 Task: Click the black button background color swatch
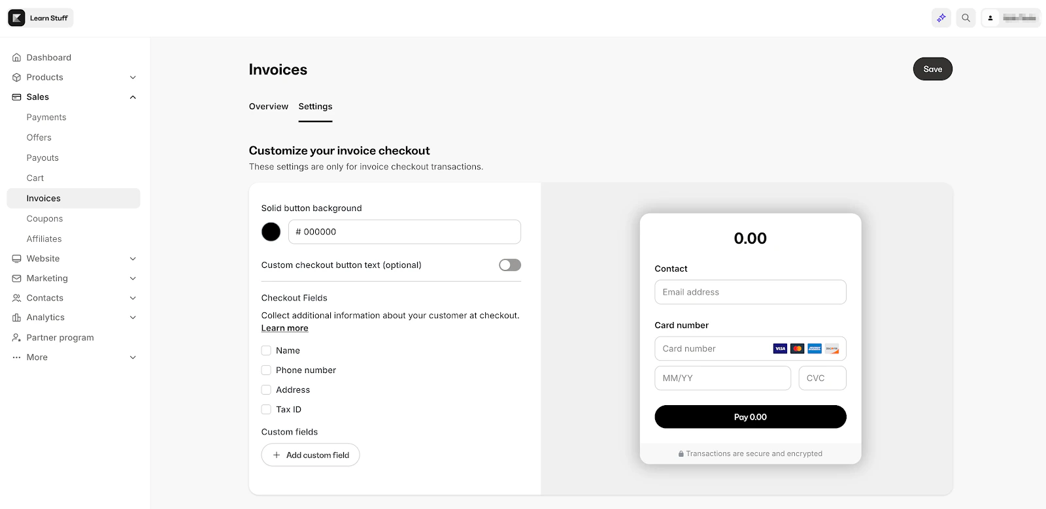pyautogui.click(x=271, y=231)
